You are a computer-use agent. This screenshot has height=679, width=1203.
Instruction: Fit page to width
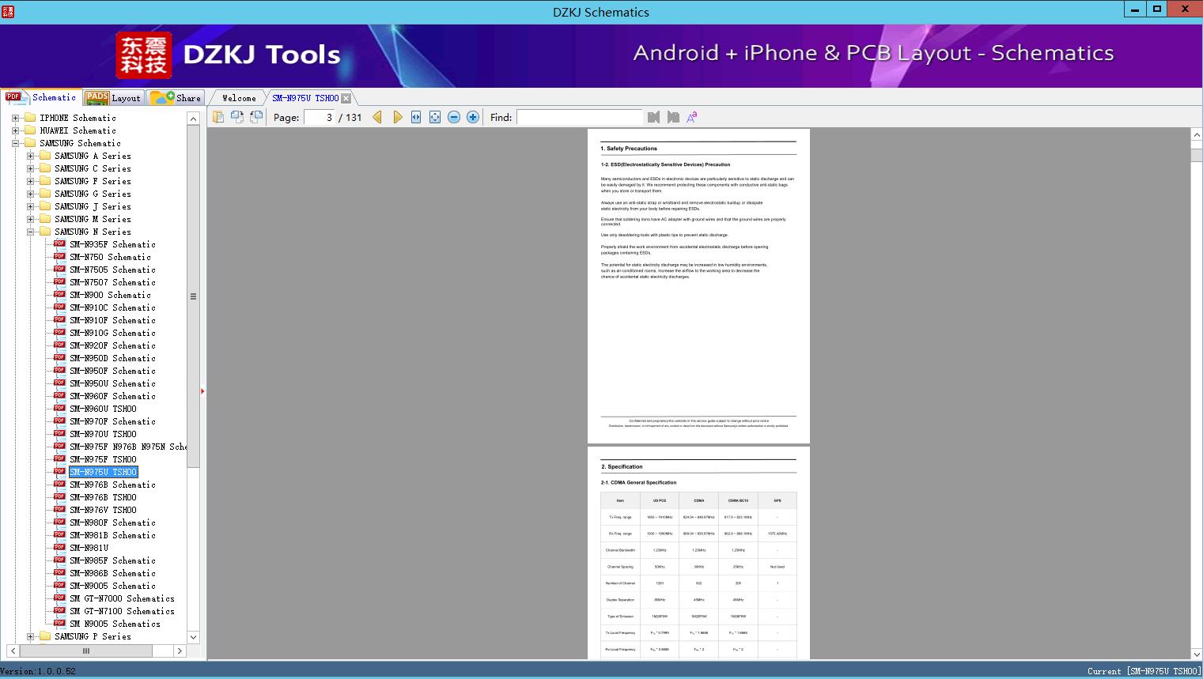coord(416,117)
